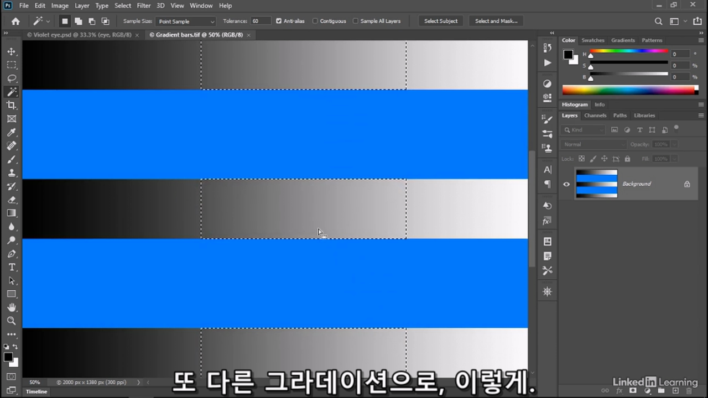
Task: Select the Healing Brush tool
Action: [x=12, y=146]
